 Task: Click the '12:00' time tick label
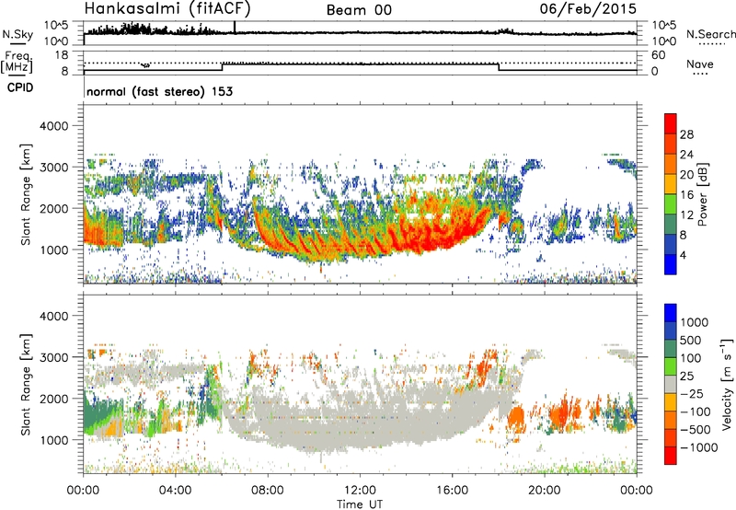click(360, 491)
